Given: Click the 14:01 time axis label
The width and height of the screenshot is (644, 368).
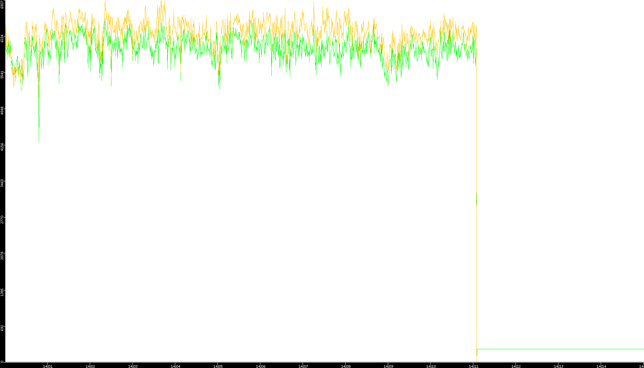Looking at the screenshot, I should pos(48,366).
